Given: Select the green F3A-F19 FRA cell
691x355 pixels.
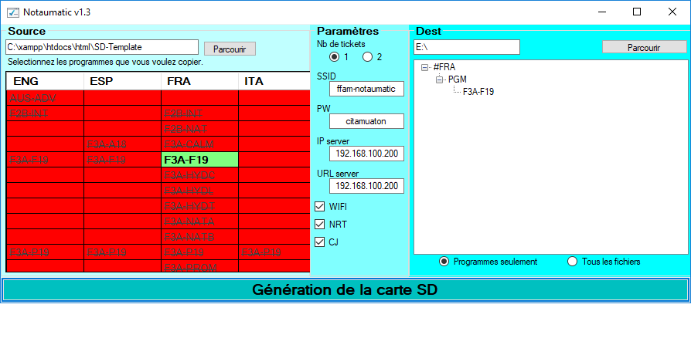Looking at the screenshot, I should (x=199, y=159).
